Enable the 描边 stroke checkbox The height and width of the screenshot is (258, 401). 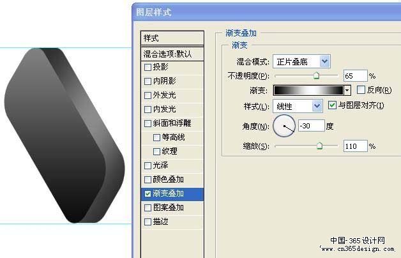click(x=148, y=222)
